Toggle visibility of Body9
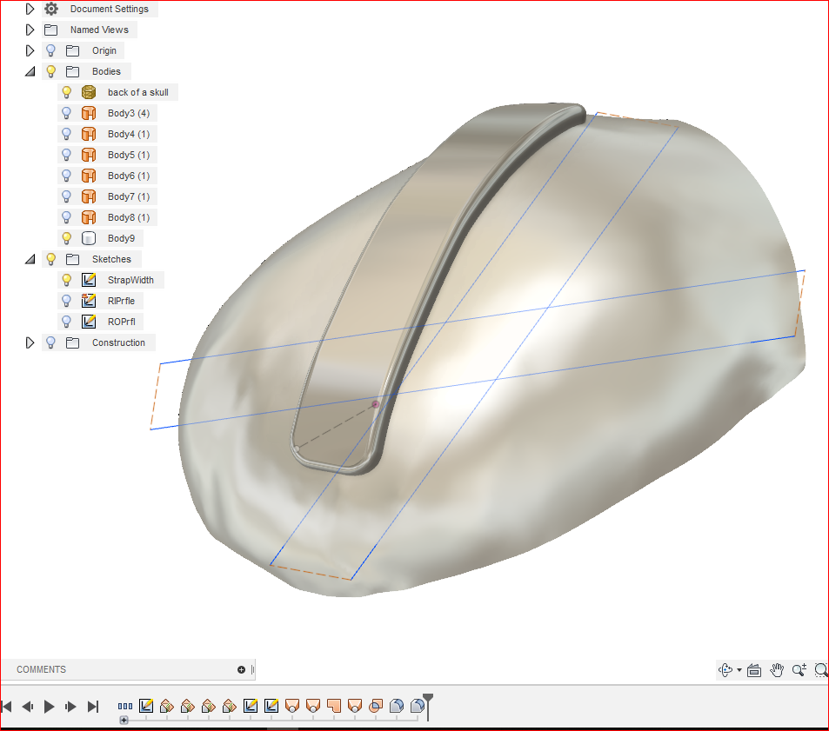829x731 pixels. (66, 237)
